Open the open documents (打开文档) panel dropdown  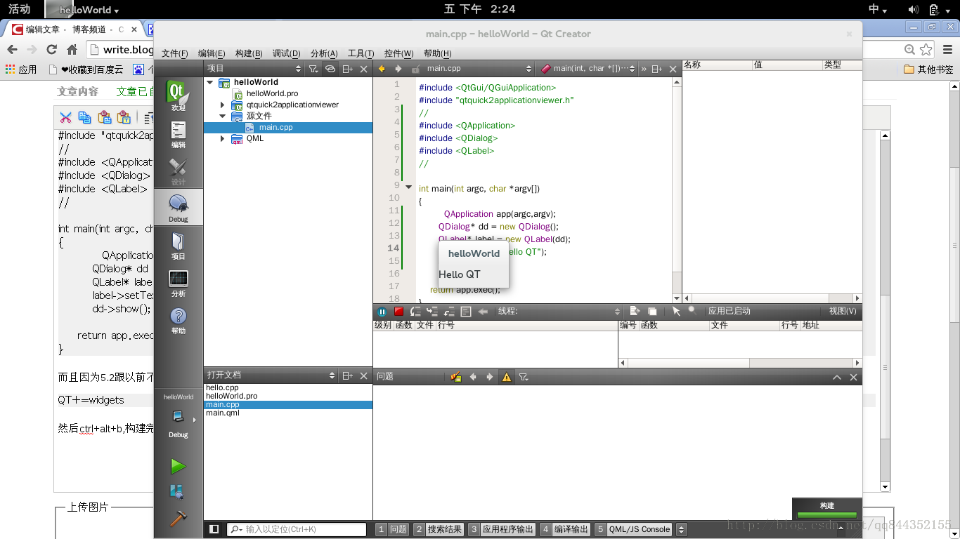coord(271,375)
